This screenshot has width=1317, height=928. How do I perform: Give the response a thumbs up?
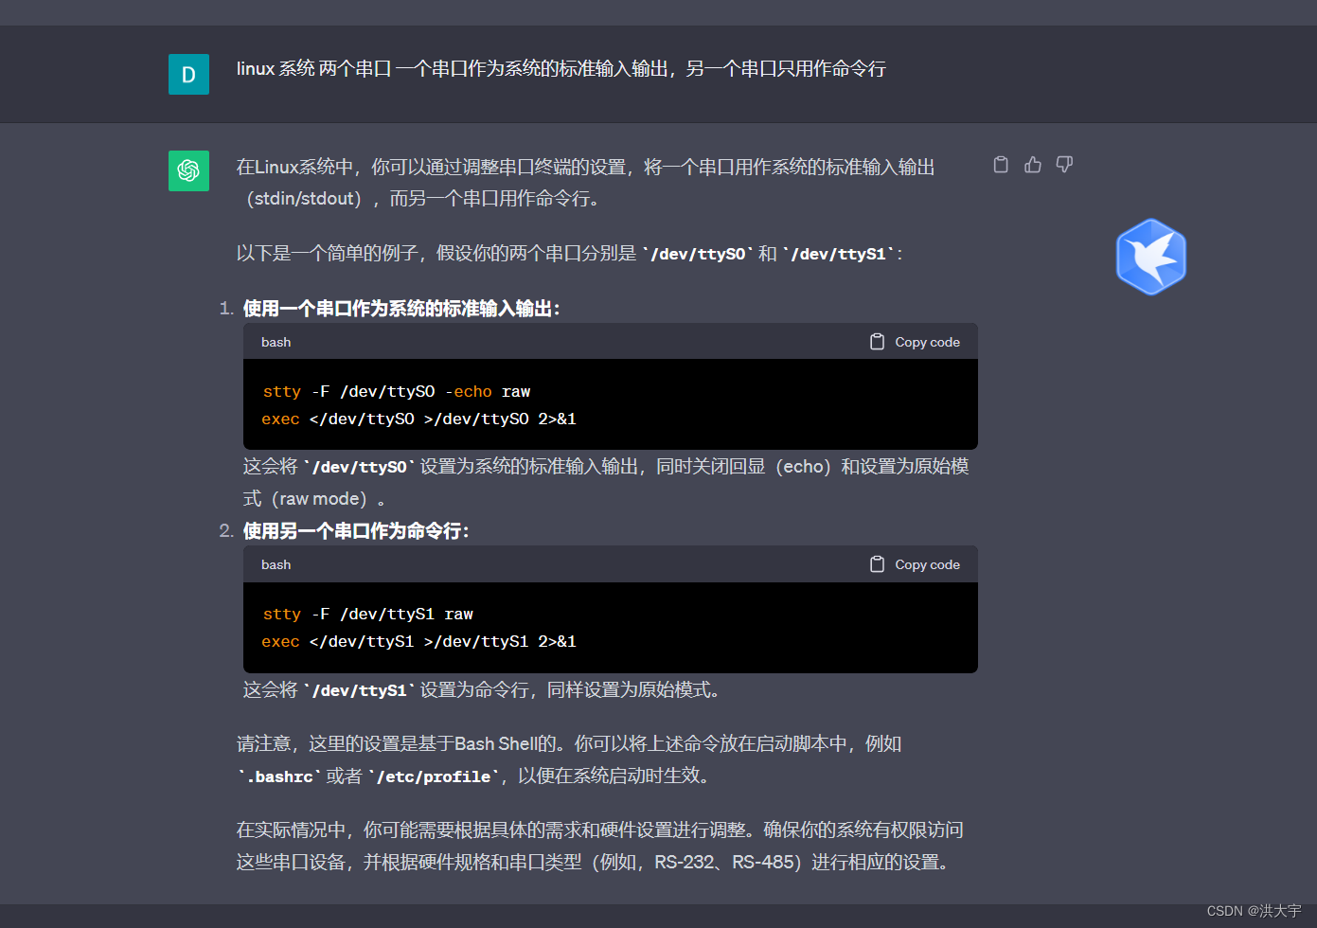[1033, 165]
